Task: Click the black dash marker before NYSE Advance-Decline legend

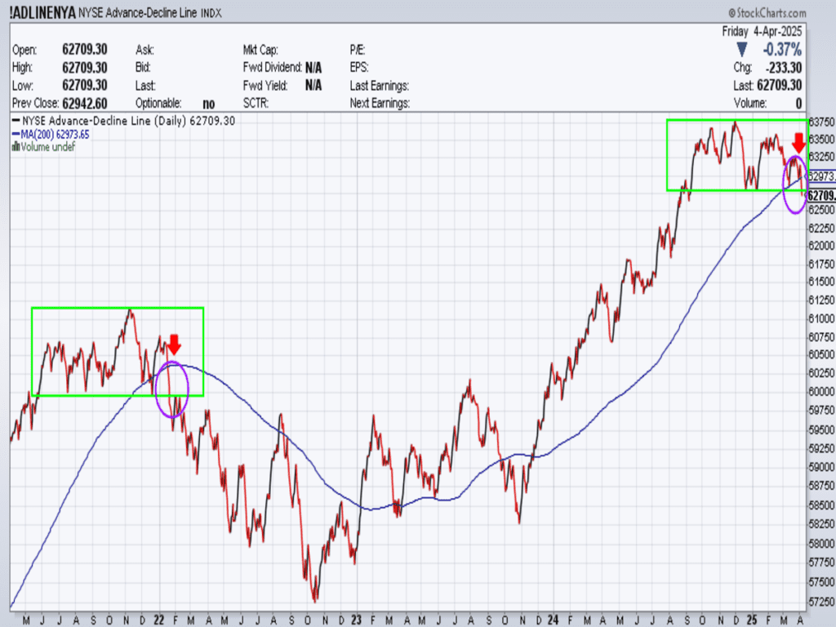Action: [16, 121]
